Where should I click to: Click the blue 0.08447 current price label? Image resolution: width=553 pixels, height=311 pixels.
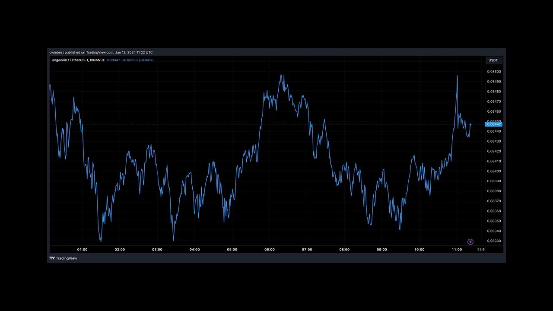pos(494,124)
